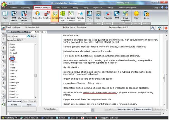Click the Filters button
Viewport: 169px width, 120px height.
tap(14, 105)
